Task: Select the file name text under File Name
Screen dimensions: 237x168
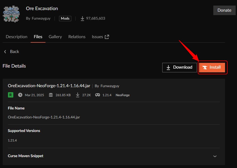Action: (44, 117)
